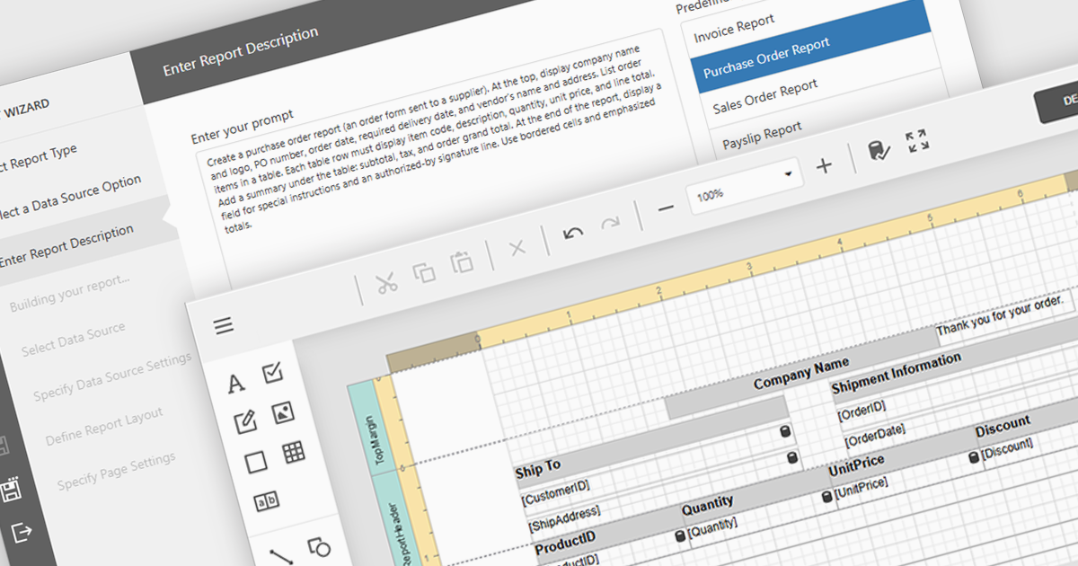Select the [CustomerID] field

(x=555, y=492)
